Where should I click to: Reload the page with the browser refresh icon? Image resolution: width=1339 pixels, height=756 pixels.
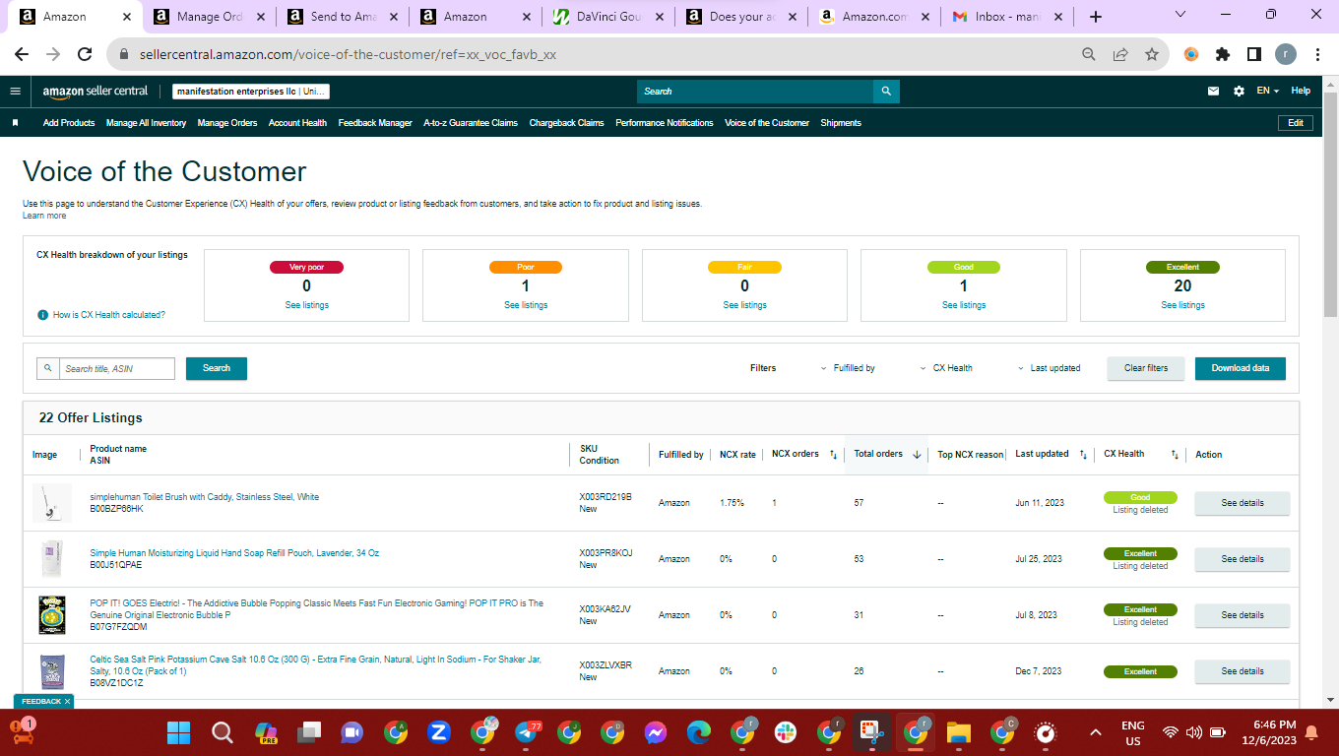click(85, 55)
